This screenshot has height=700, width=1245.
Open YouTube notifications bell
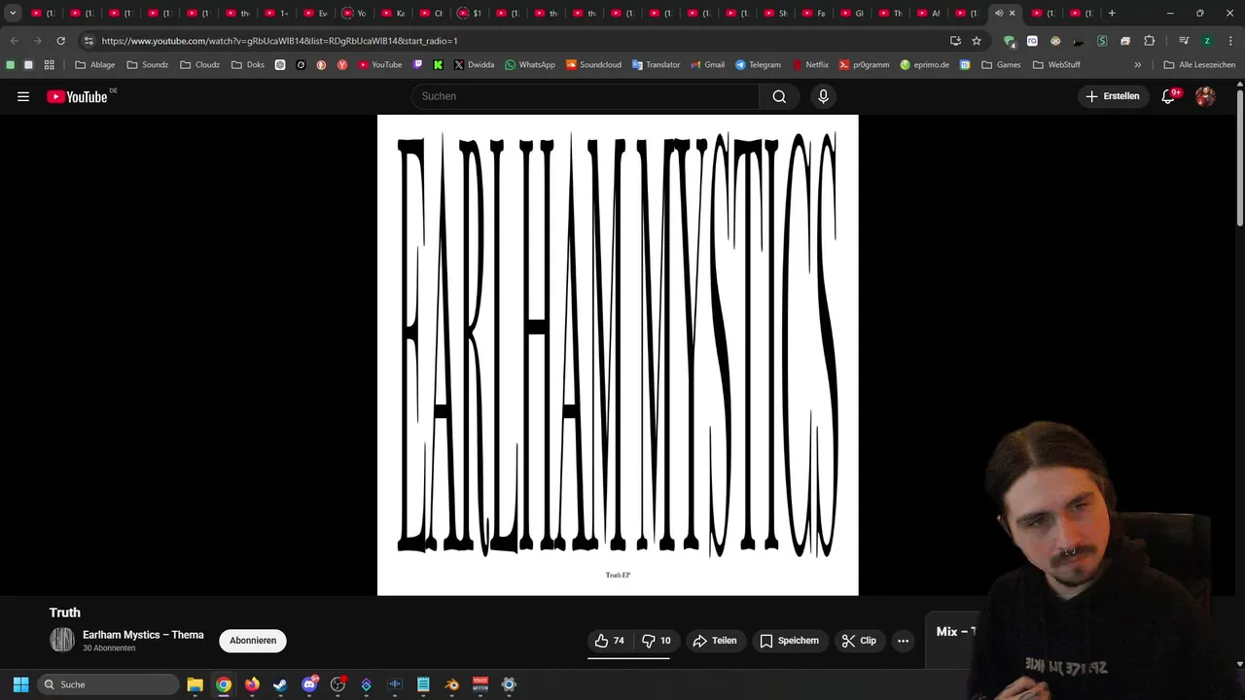coord(1169,96)
